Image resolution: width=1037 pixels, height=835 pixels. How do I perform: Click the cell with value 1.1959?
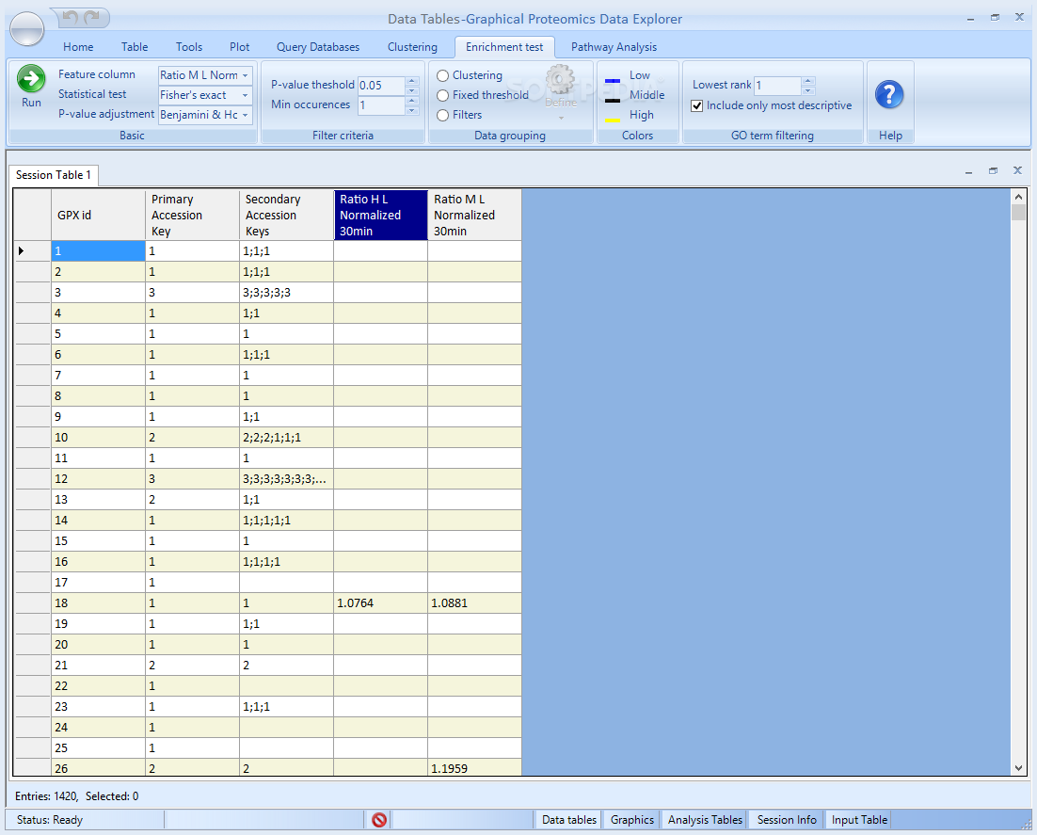474,767
